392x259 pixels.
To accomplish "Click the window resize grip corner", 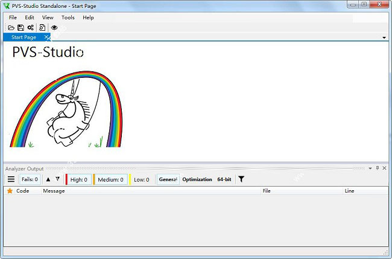I will point(386,252).
